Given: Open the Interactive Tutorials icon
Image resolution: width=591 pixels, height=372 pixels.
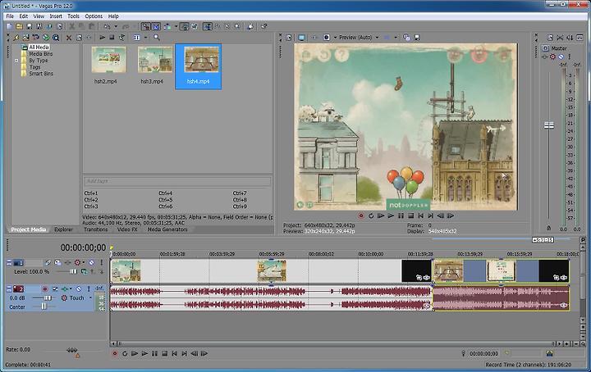Looking at the screenshot, I should (x=250, y=26).
